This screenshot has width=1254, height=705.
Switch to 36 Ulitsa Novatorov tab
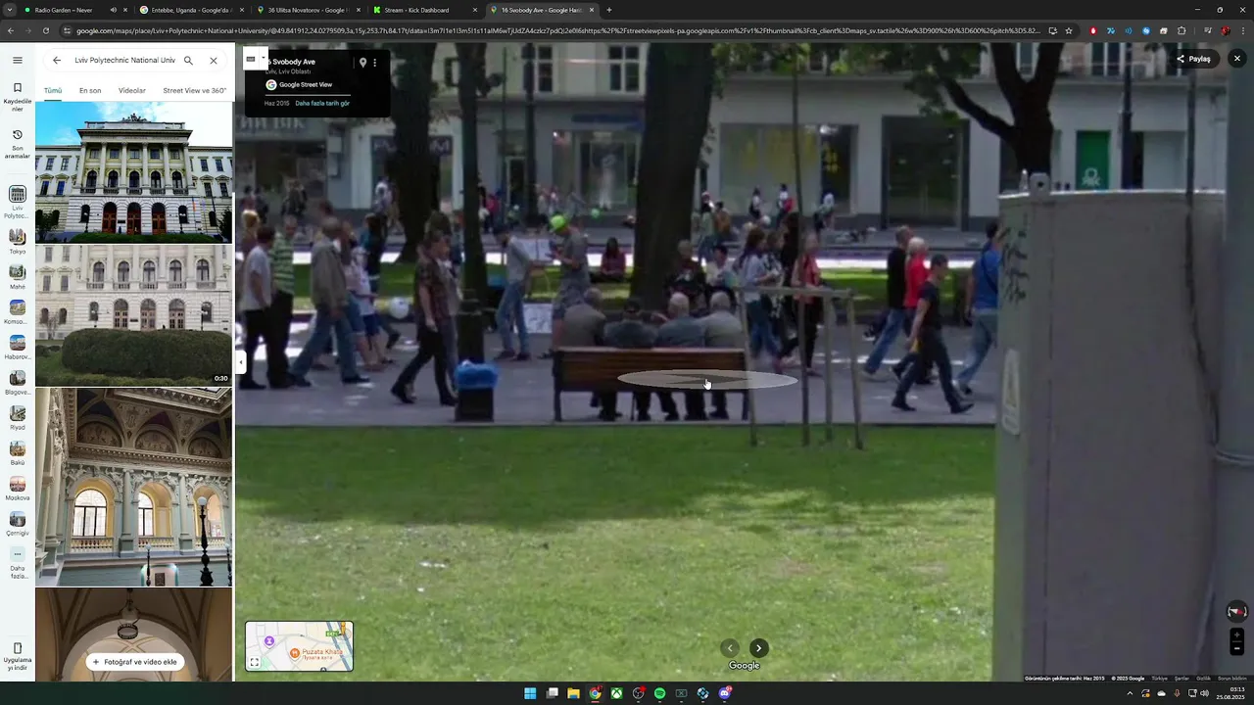pyautogui.click(x=309, y=10)
